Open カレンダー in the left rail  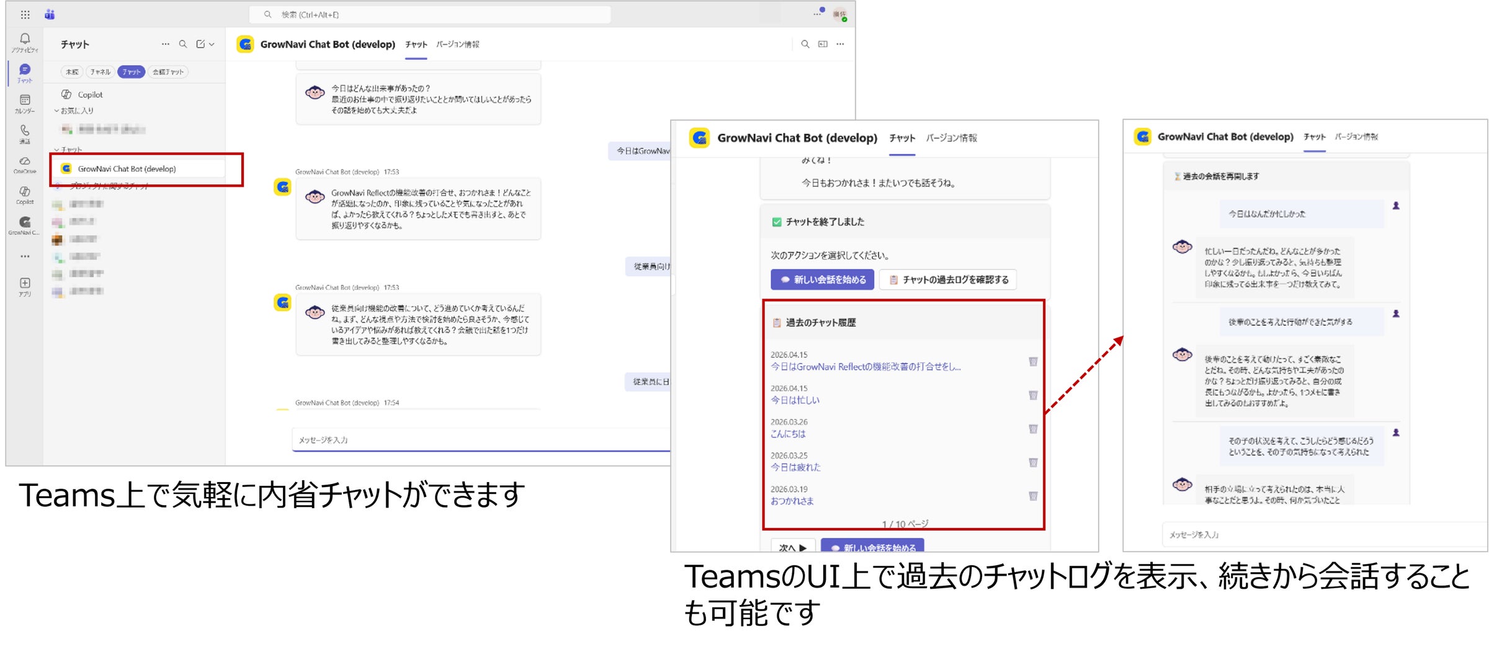tap(25, 103)
